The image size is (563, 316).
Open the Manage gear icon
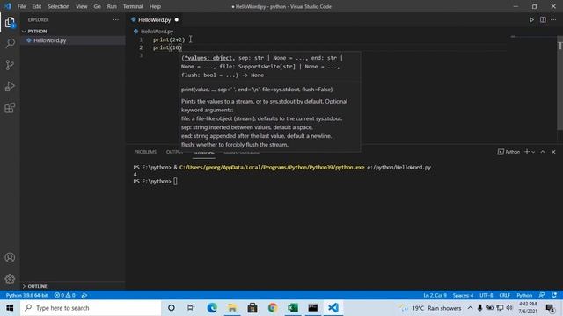coord(10,279)
